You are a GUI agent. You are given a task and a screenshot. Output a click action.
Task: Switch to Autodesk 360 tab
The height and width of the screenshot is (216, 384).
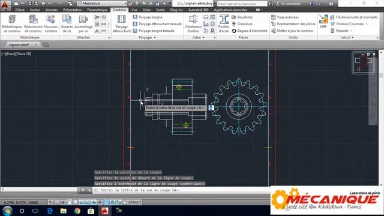[x=198, y=10]
